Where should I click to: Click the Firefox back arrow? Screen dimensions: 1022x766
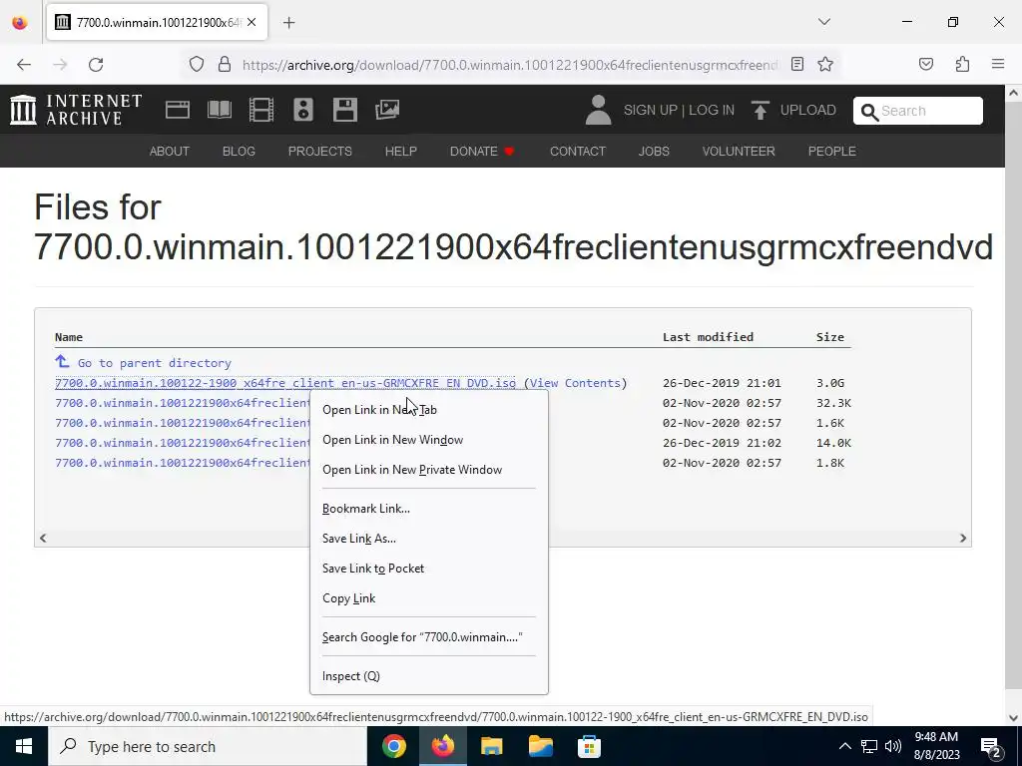(24, 65)
